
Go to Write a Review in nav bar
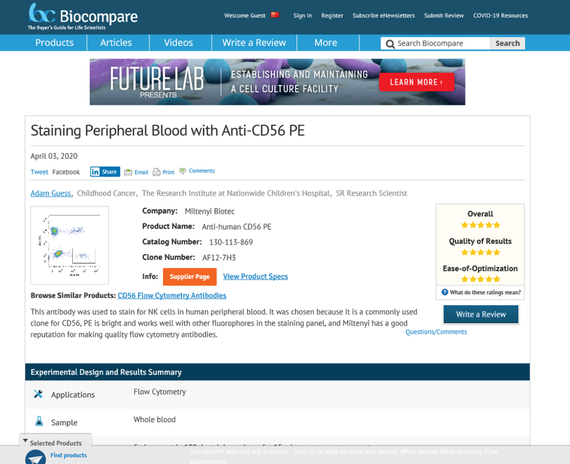tap(254, 42)
